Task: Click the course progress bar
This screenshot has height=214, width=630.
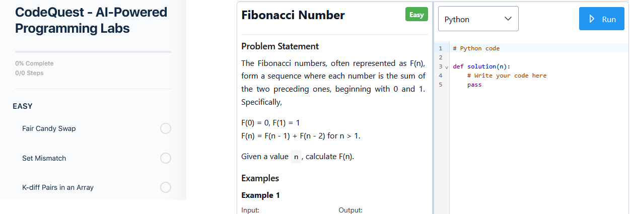Action: pyautogui.click(x=93, y=51)
